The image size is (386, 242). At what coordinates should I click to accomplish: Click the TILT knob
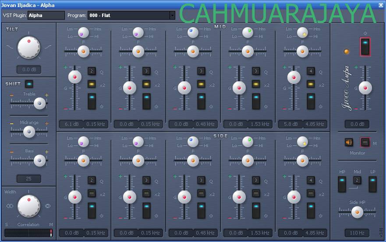[x=29, y=47]
